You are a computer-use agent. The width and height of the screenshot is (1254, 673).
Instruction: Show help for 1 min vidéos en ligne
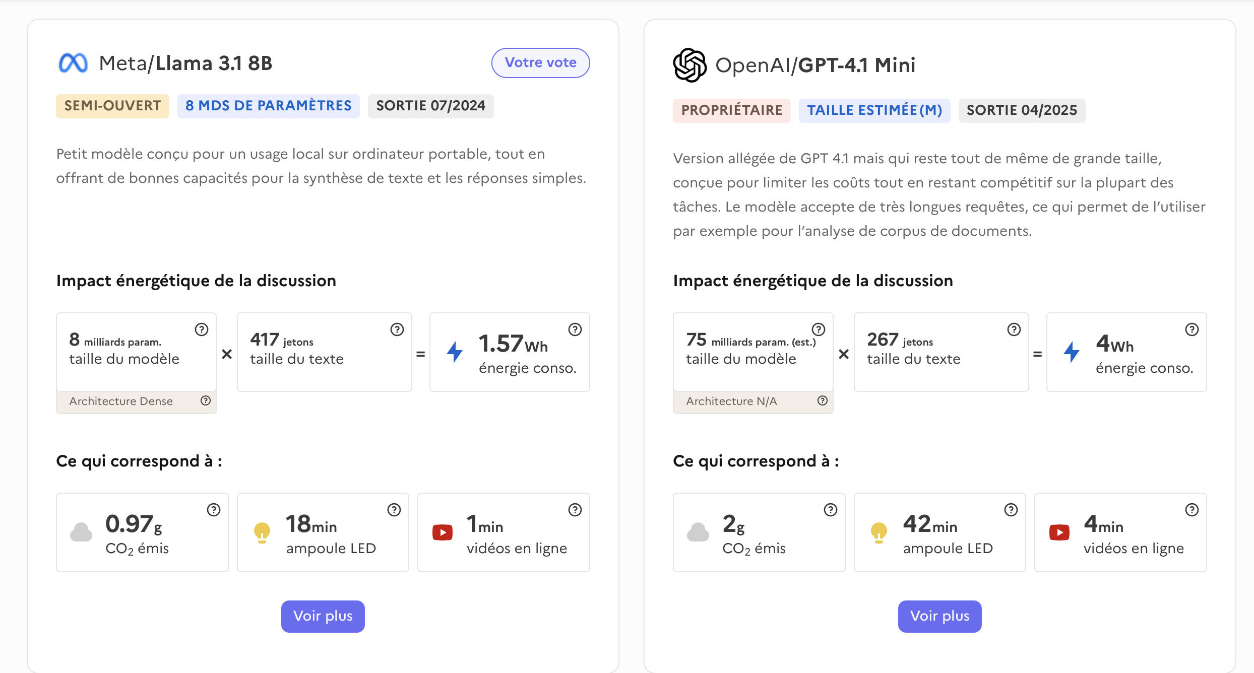575,510
